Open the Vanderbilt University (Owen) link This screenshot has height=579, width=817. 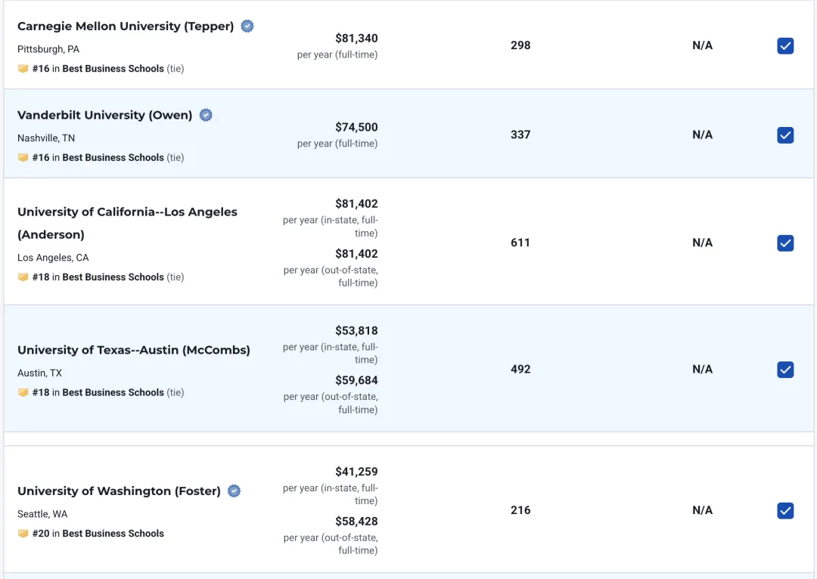(x=104, y=115)
